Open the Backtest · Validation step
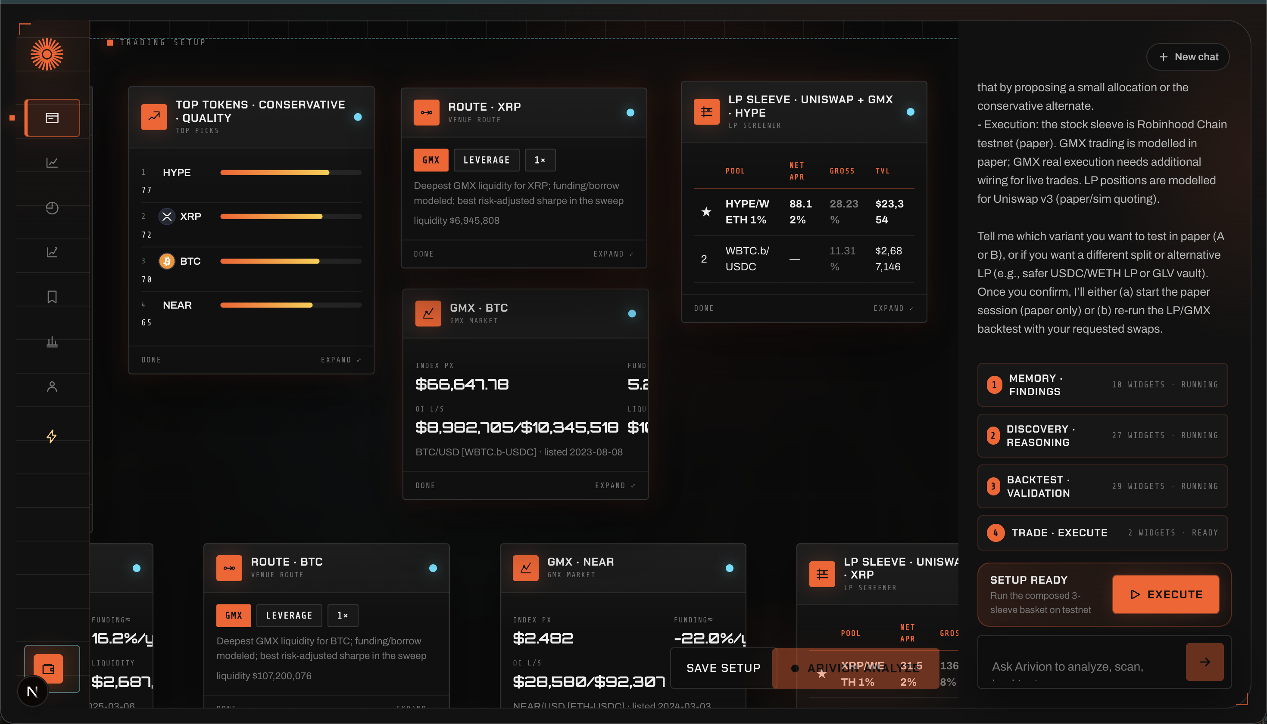 (1102, 486)
